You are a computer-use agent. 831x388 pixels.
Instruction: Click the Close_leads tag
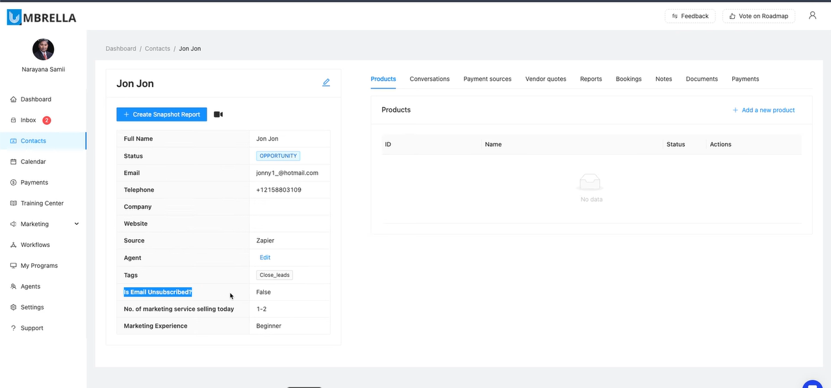coord(275,275)
